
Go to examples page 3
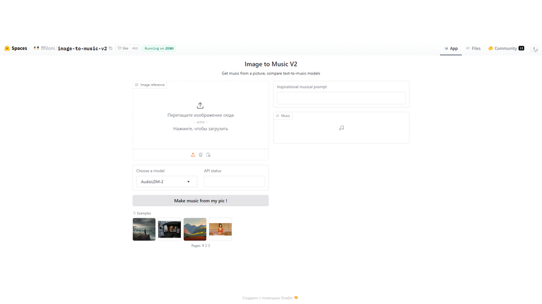point(209,246)
